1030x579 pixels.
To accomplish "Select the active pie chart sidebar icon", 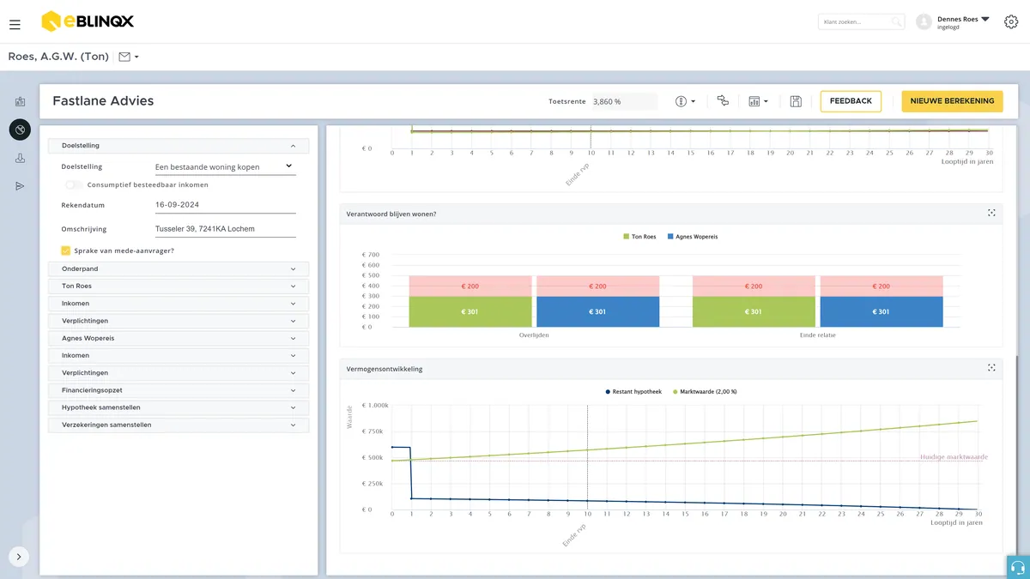I will coord(20,130).
